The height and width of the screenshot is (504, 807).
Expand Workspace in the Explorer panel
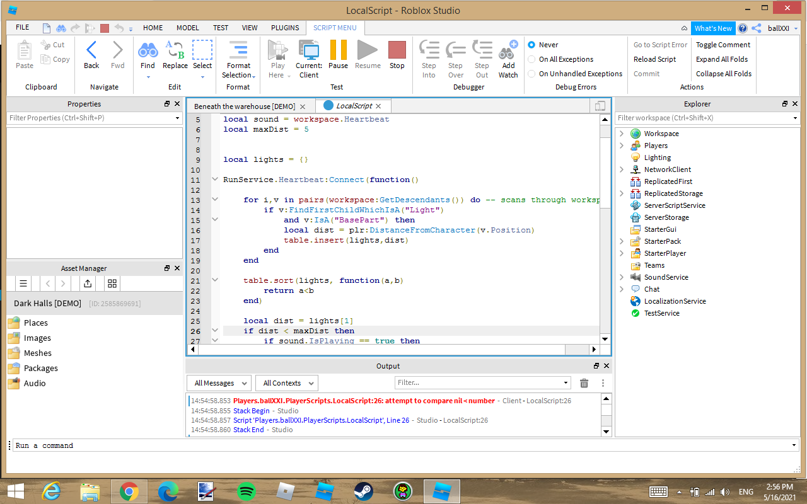(622, 133)
